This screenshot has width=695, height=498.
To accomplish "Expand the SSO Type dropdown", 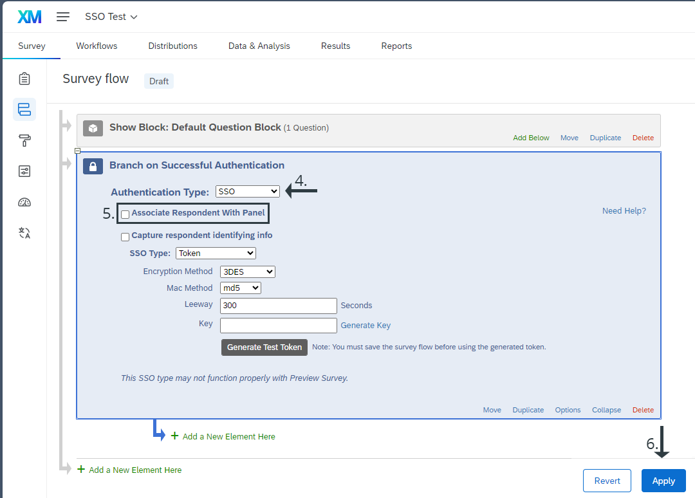I will (216, 253).
